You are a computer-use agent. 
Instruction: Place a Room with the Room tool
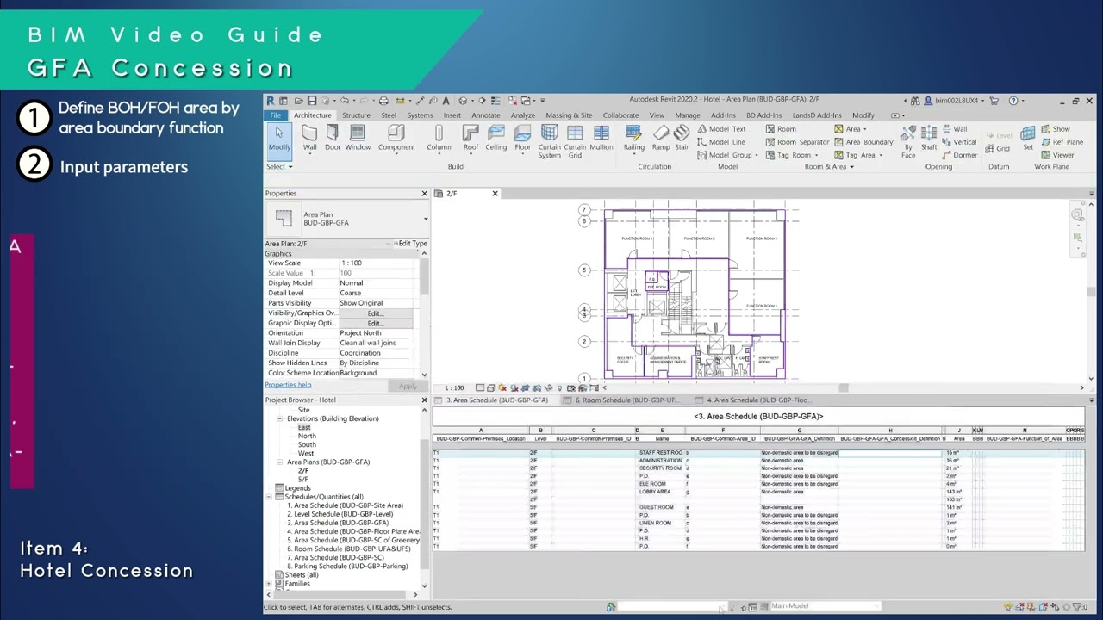click(781, 129)
